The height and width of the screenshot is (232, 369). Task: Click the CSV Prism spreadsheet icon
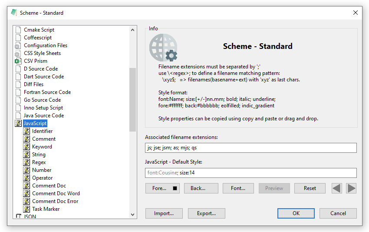18,61
